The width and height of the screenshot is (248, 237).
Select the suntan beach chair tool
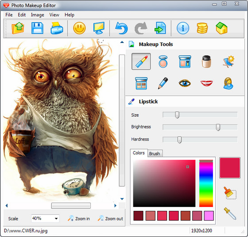click(x=228, y=62)
